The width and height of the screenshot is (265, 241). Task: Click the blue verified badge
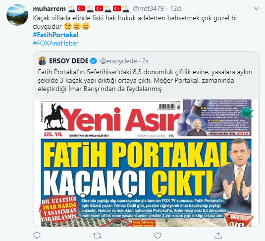94,61
